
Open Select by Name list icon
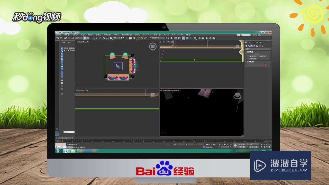coord(88,38)
